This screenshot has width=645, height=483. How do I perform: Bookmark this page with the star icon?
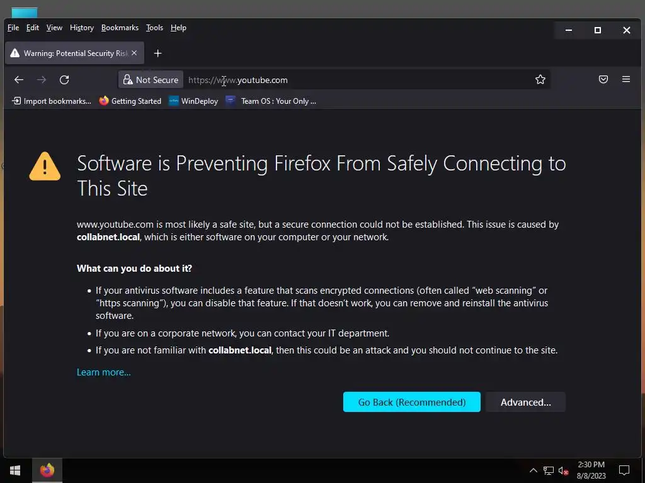pos(540,80)
